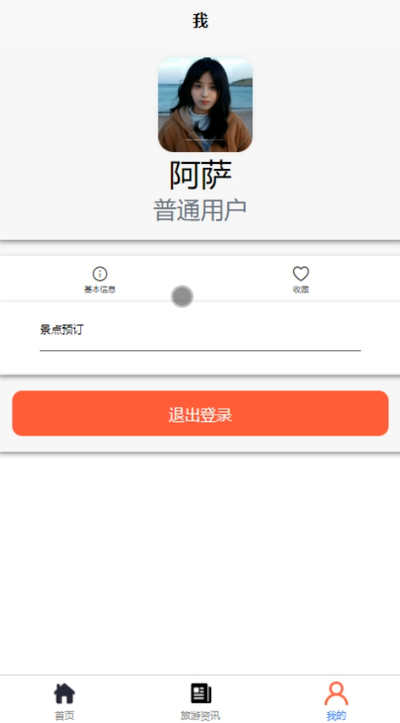
Task: Click the underline beneath 景点预订
Action: 200,350
